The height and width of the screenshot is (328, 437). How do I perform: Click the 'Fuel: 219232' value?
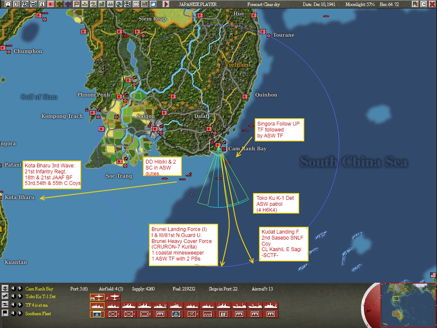pos(184,289)
